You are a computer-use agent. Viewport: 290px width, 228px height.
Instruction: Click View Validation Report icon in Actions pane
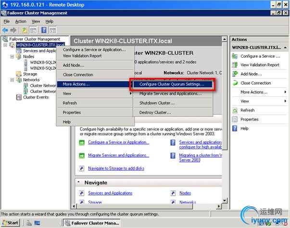click(235, 65)
